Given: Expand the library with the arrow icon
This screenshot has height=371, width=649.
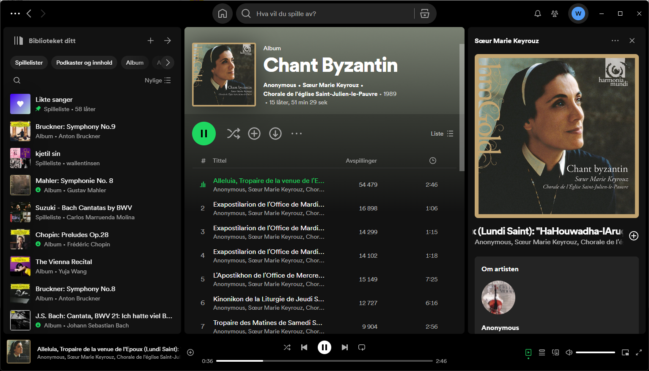Looking at the screenshot, I should pyautogui.click(x=168, y=41).
